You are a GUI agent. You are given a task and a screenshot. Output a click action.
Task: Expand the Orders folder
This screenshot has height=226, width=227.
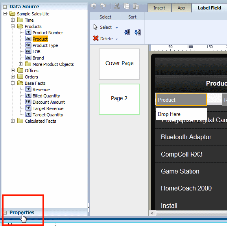pos(13,77)
